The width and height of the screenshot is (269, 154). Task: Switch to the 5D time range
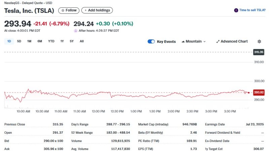[x=19, y=41]
